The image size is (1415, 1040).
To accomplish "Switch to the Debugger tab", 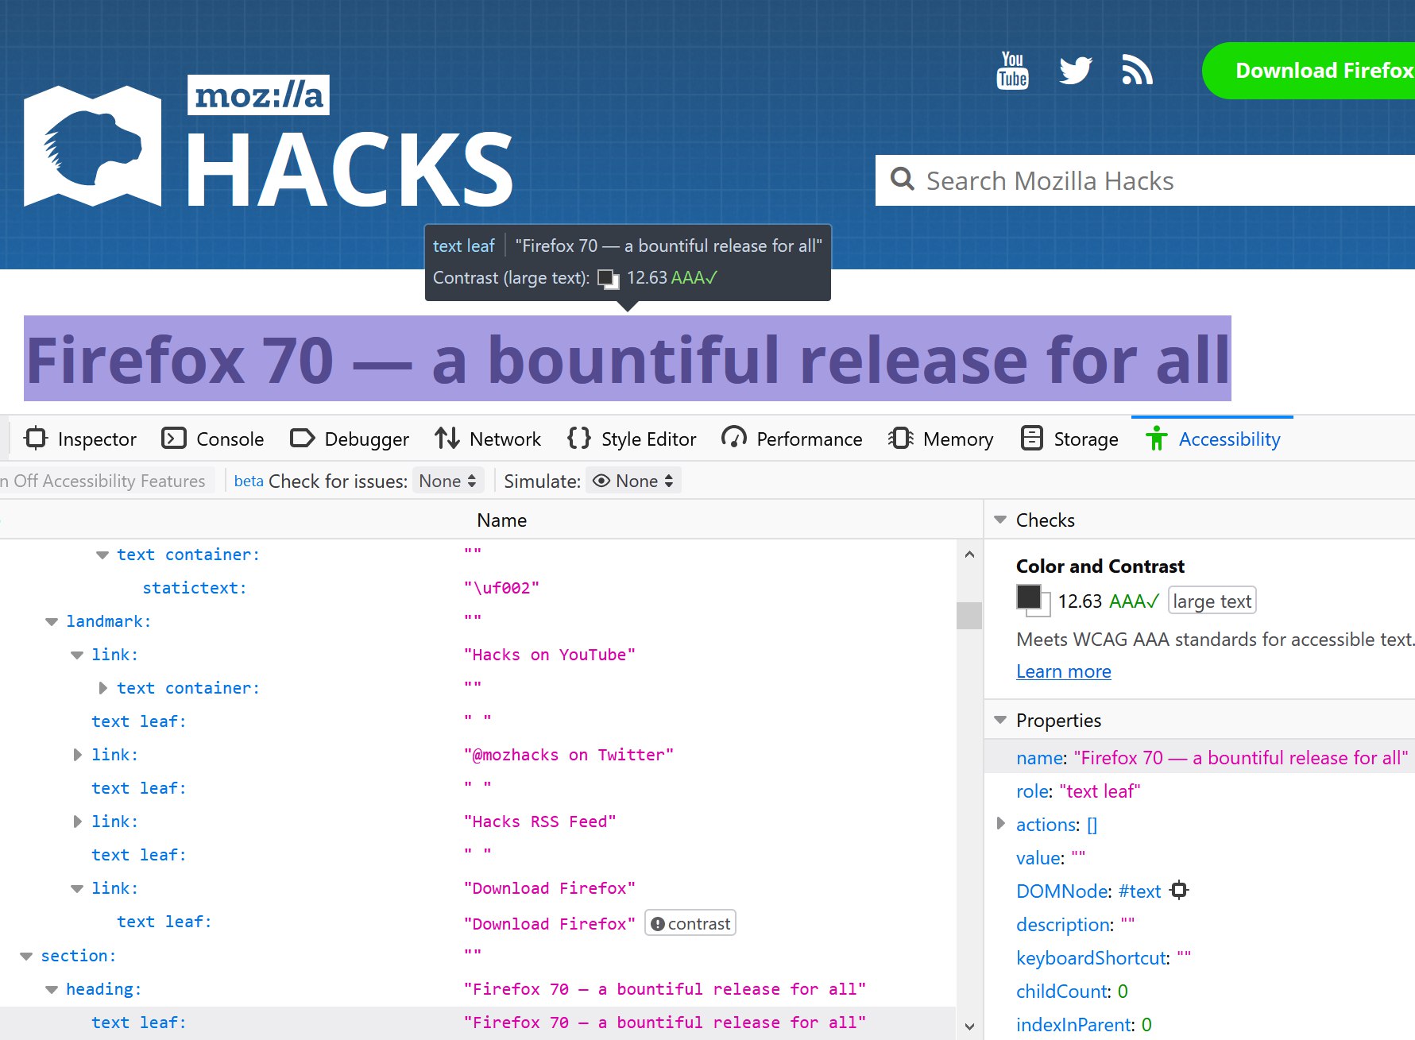I will coord(350,439).
